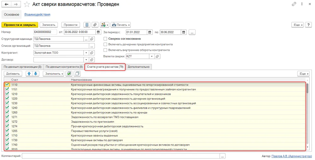Viewport: 315px width, 160px height.
Task: Open Взаимодействия link
Action: point(37,15)
